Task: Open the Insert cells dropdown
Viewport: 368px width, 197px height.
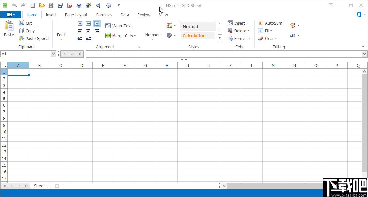Action: 238,23
